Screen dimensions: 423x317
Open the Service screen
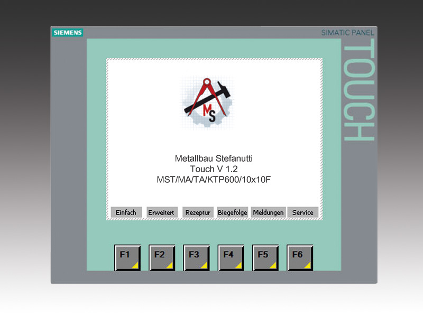[x=303, y=212]
